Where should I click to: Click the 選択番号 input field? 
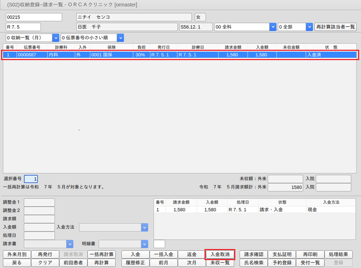[x=31, y=179]
